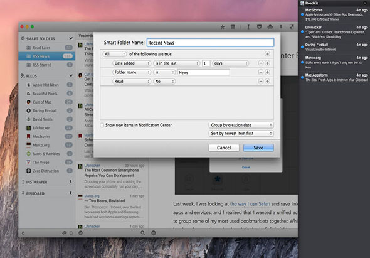The width and height of the screenshot is (370, 258).
Task: Click the eye icon in sidebar bottom bar
Action: (65, 233)
